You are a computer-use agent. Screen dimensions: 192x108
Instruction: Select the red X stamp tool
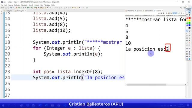click(189, 43)
